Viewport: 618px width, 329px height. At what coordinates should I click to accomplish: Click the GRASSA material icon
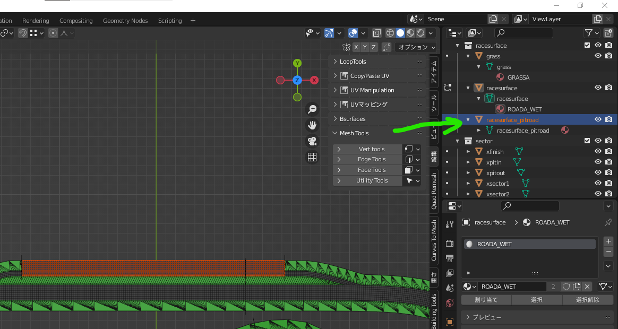[500, 77]
